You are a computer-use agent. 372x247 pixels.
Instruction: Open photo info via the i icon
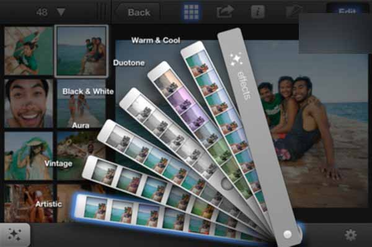[x=258, y=12]
